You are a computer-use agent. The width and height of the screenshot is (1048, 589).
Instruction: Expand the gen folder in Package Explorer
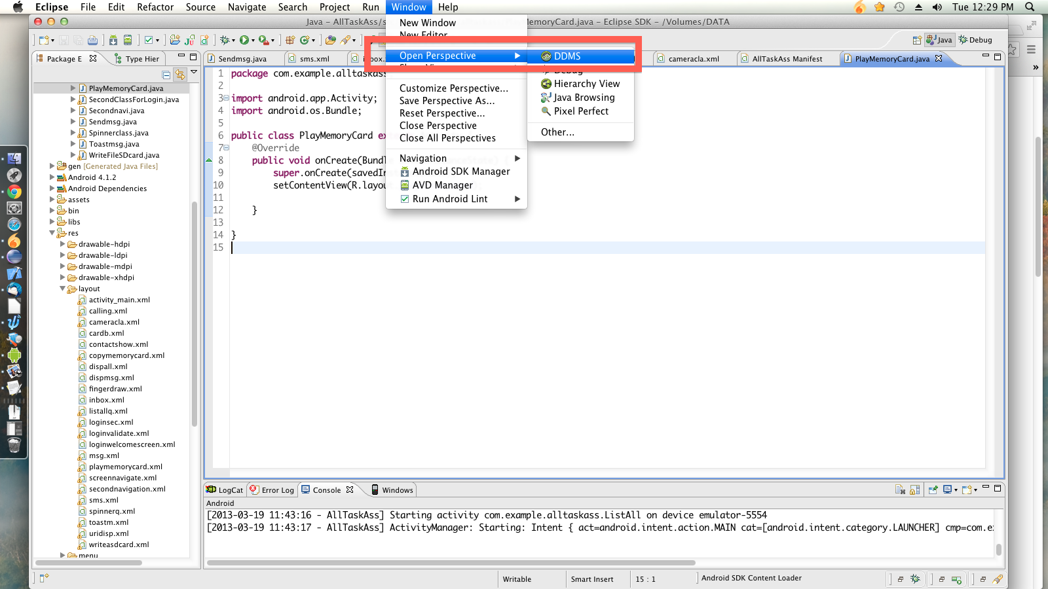coord(52,166)
